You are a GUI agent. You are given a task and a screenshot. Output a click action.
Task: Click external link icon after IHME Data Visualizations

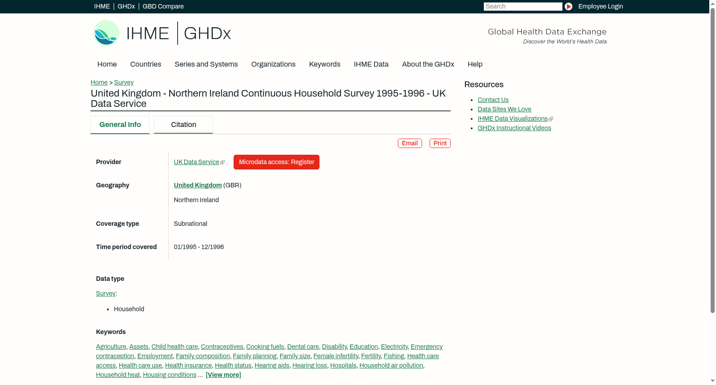pos(551,119)
